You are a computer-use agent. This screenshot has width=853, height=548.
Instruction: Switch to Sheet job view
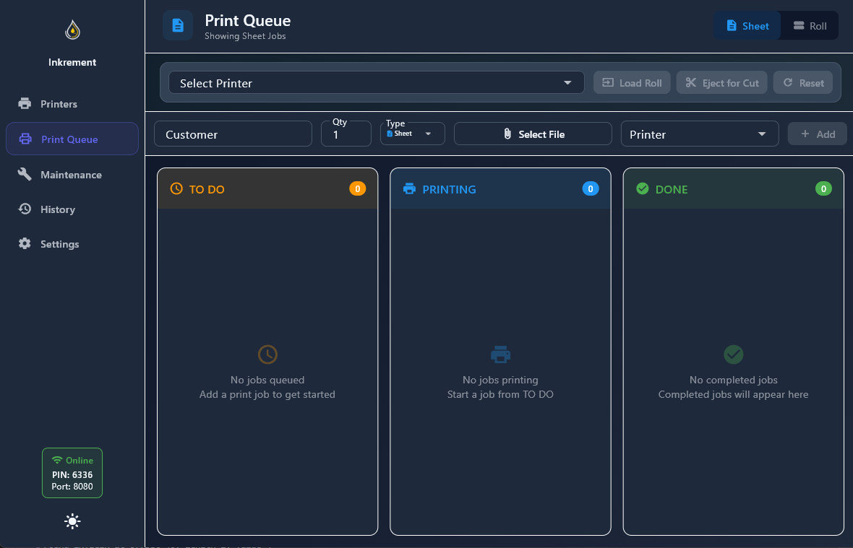(x=747, y=26)
